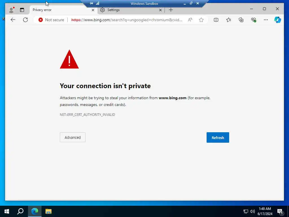289x217 pixels.
Task: Open the Favorites list icon
Action: pyautogui.click(x=229, y=20)
